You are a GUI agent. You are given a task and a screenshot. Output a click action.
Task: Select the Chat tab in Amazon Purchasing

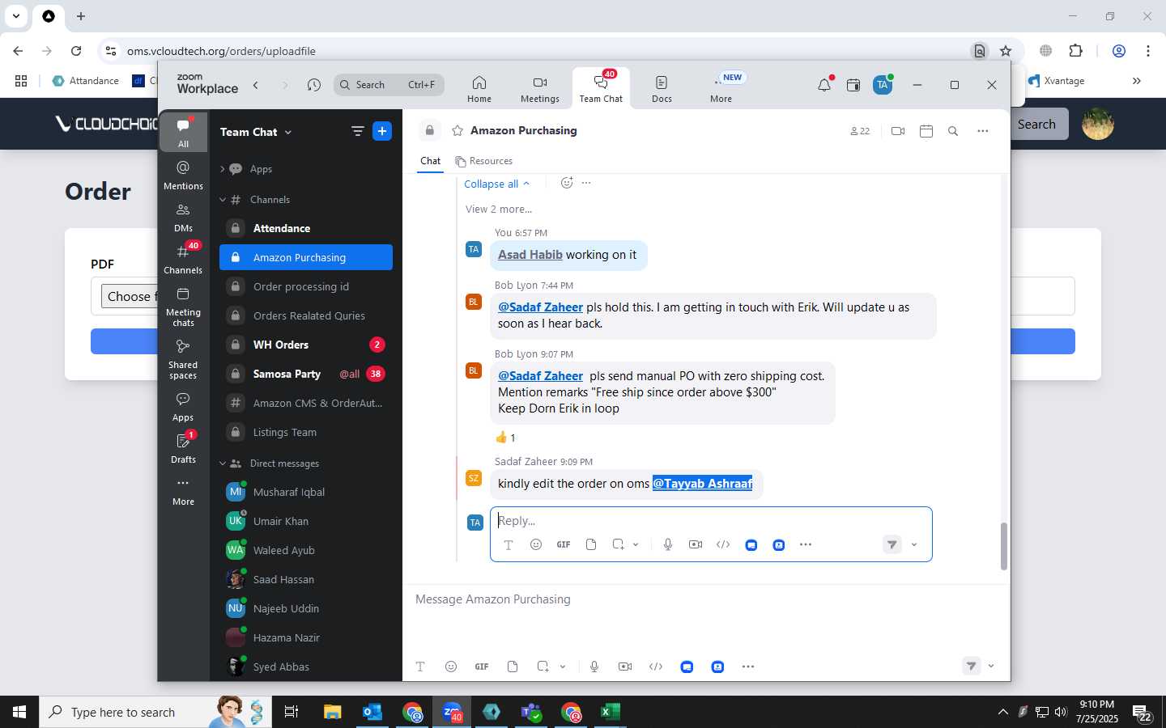tap(430, 161)
